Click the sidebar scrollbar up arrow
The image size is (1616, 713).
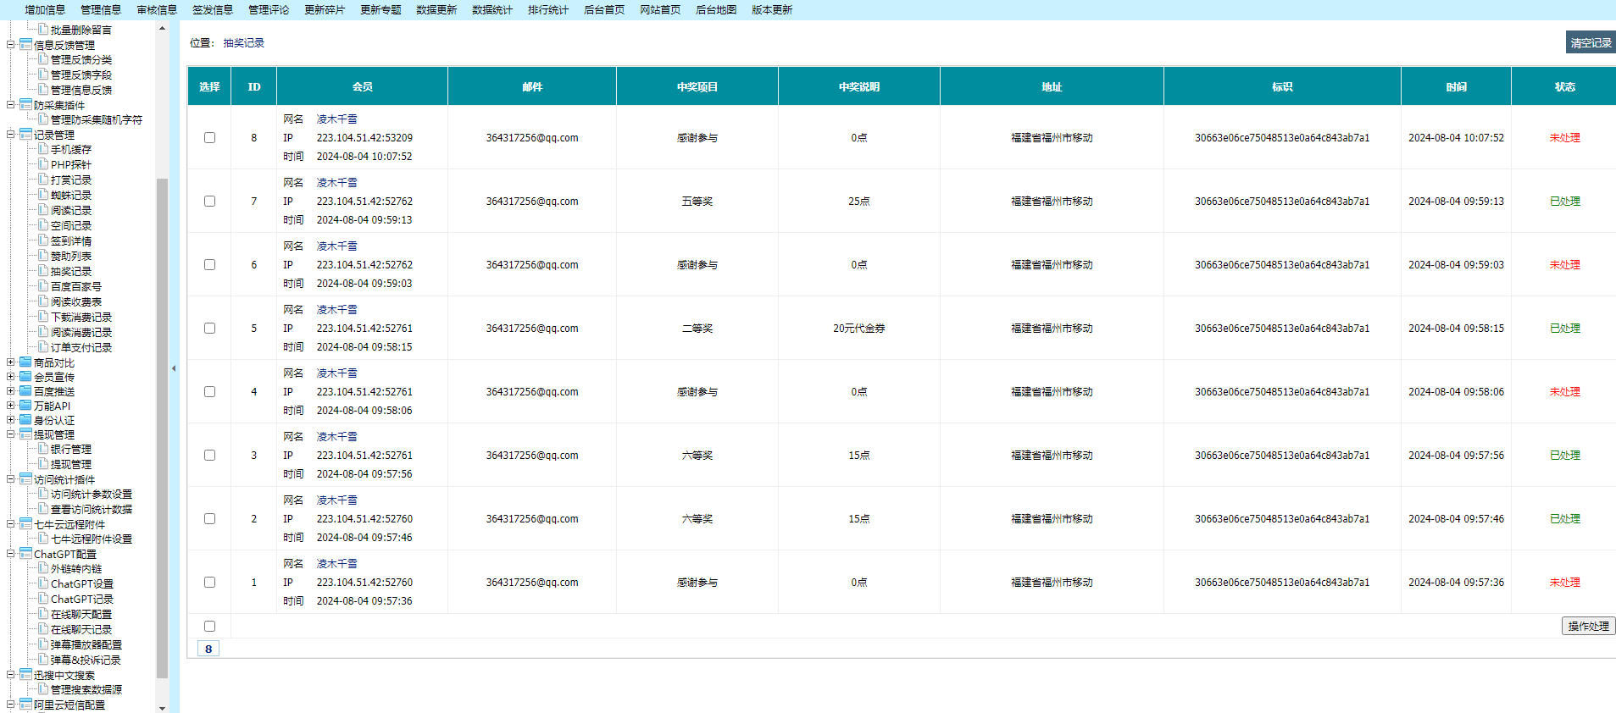click(162, 28)
